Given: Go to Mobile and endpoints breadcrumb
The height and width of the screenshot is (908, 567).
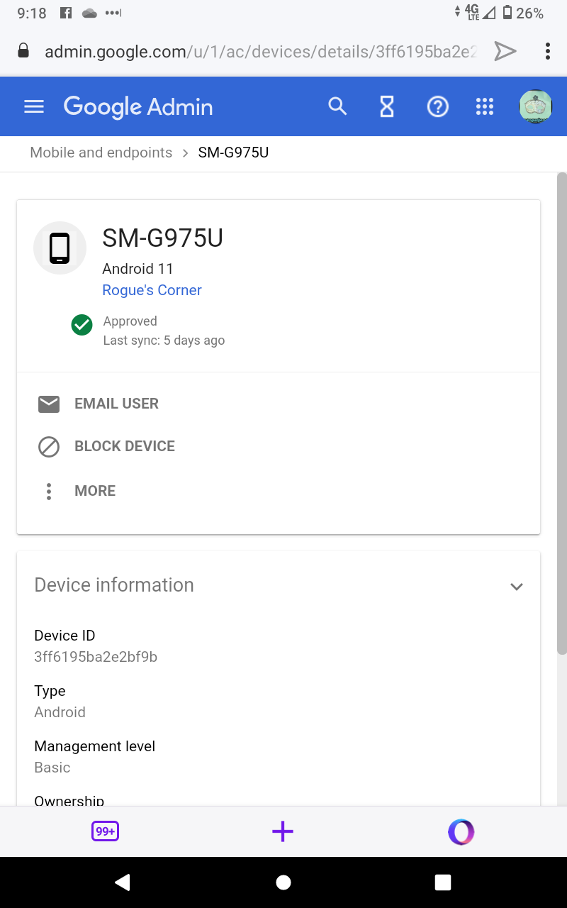Looking at the screenshot, I should point(101,153).
